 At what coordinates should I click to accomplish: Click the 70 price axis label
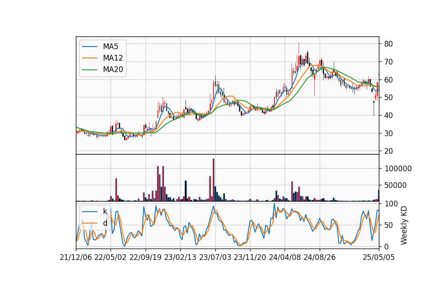click(x=388, y=62)
